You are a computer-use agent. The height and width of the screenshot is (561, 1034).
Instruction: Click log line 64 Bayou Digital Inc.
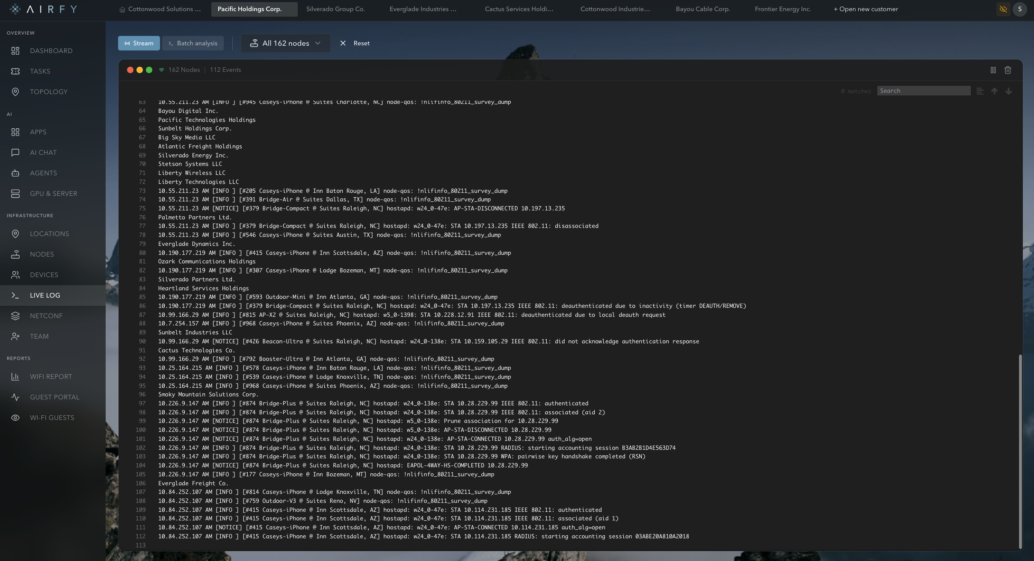pyautogui.click(x=188, y=111)
